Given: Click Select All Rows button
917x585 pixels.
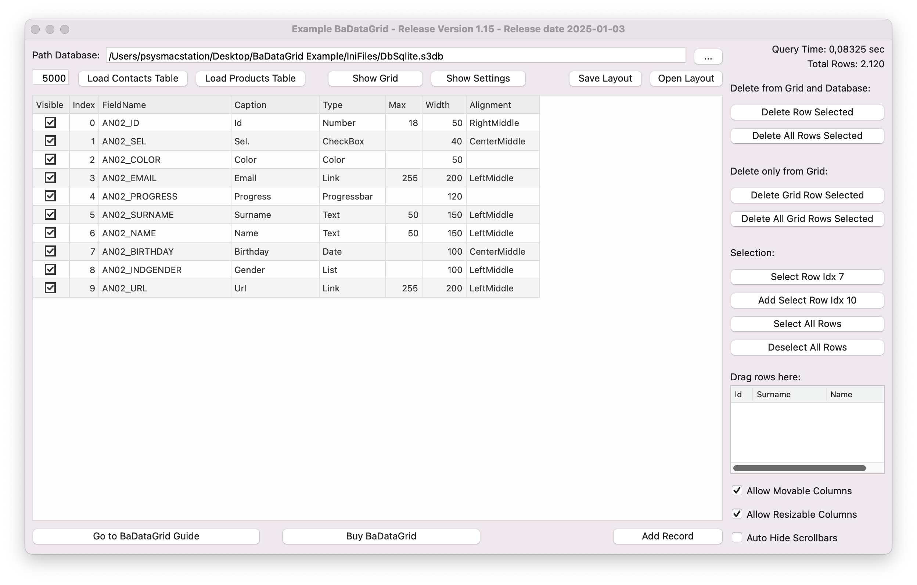Looking at the screenshot, I should (807, 324).
